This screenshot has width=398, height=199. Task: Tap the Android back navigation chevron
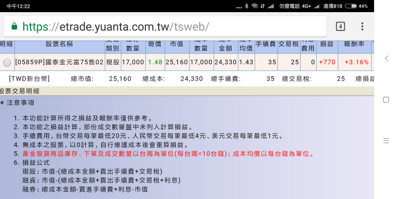click(x=386, y=59)
